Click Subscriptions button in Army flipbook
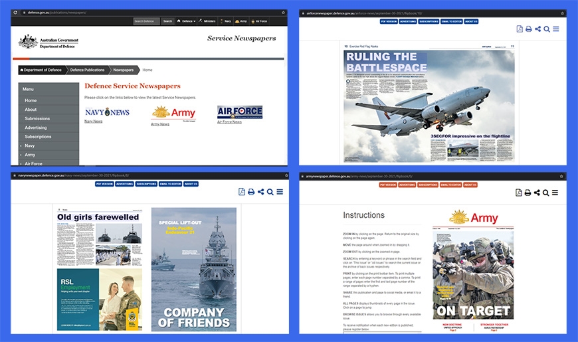 pyautogui.click(x=428, y=185)
